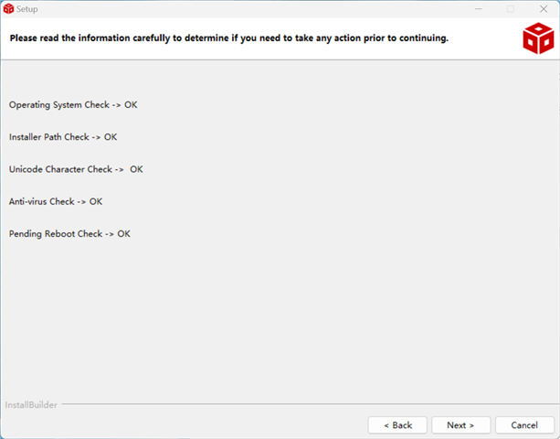Click the Pending Reboot Check result
Screen dimensions: 560x439
(69, 234)
